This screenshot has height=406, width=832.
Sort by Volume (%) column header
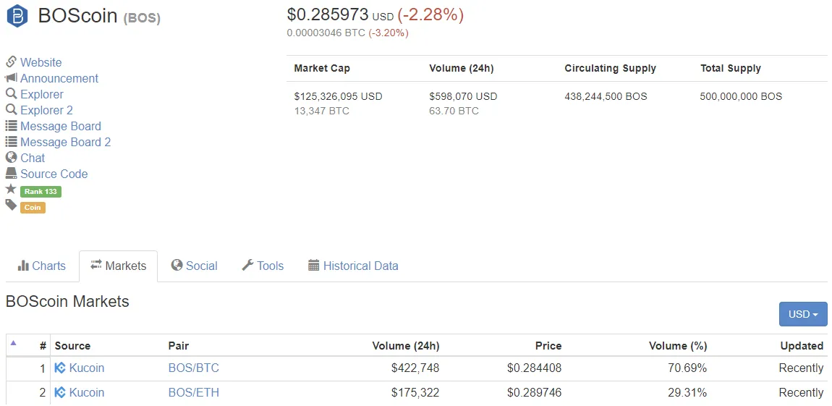(x=678, y=346)
